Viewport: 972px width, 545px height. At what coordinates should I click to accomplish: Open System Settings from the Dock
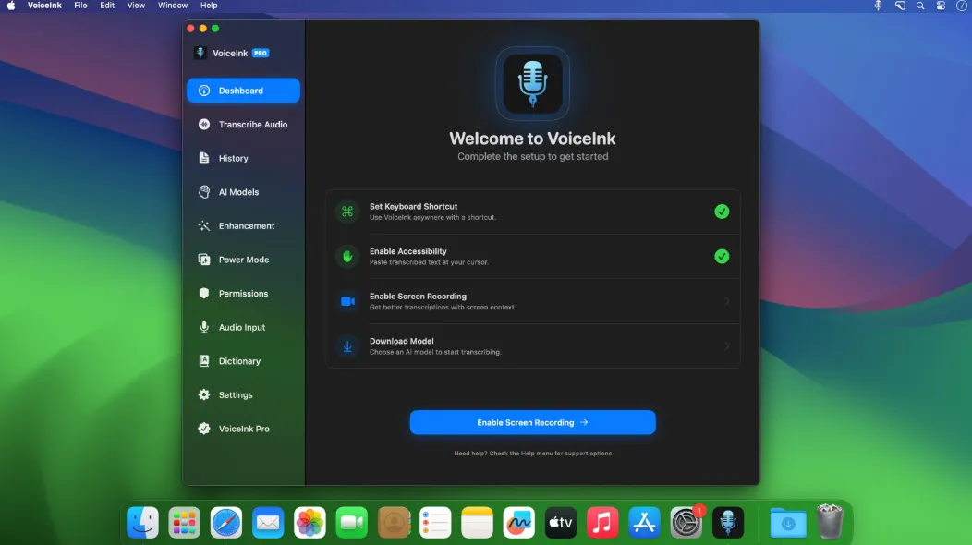click(686, 523)
